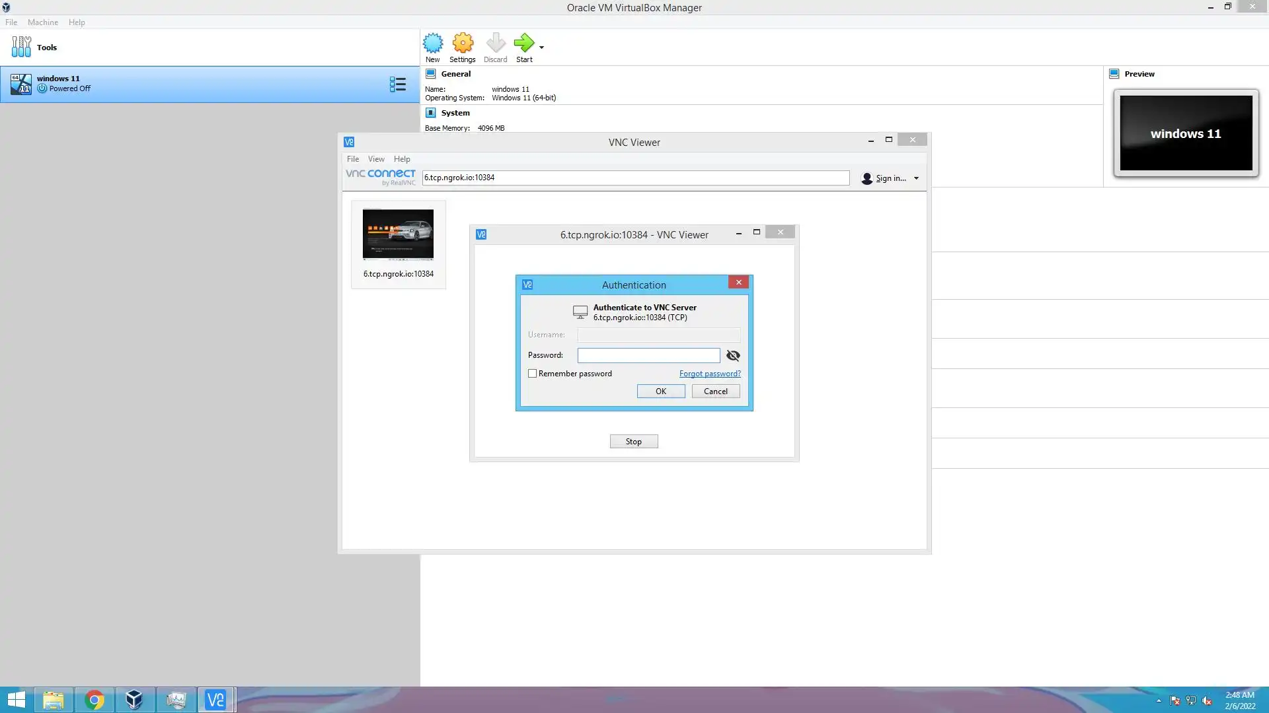This screenshot has height=713, width=1269.
Task: Open the VirtualBox Machine menu
Action: [x=43, y=22]
